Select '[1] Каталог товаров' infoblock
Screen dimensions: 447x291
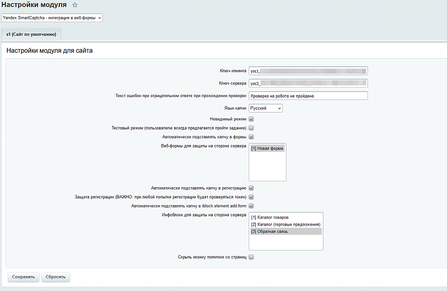click(x=270, y=217)
